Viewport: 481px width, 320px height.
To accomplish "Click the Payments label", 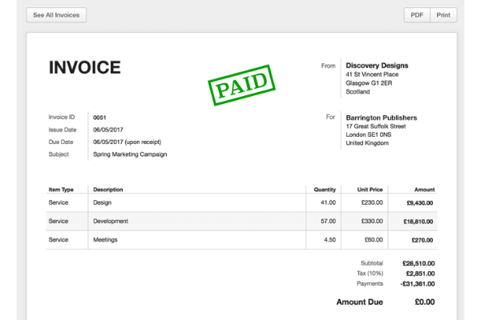I will point(370,283).
